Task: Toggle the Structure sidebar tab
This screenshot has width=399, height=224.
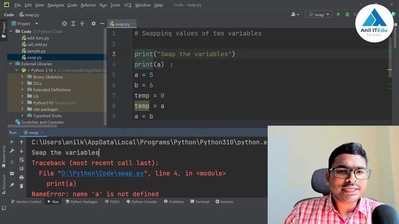Action: coord(4,185)
